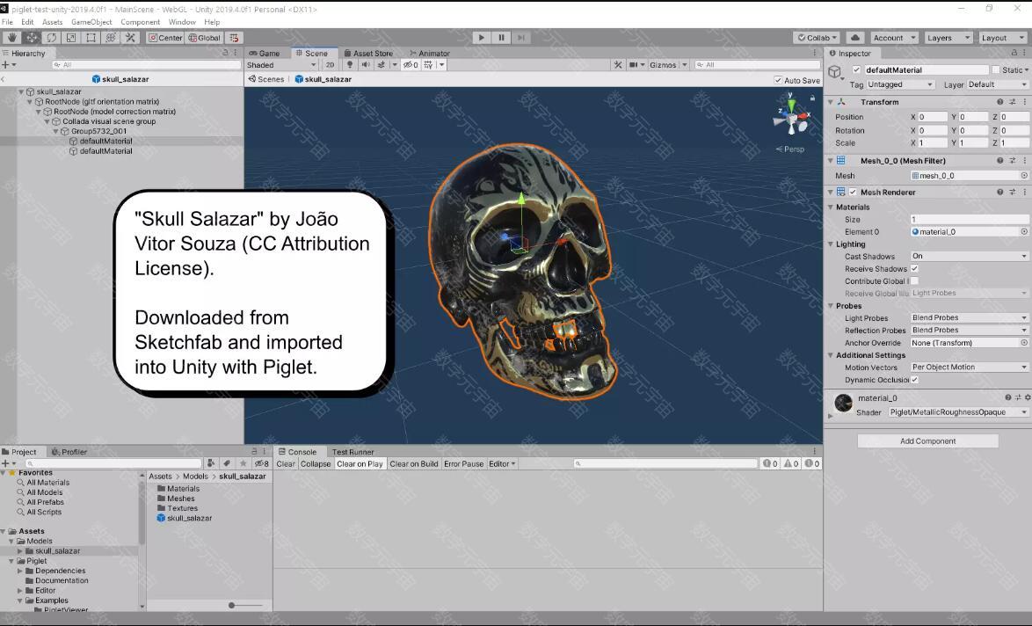The image size is (1032, 626).
Task: Search by type in Project panel
Action: click(211, 463)
